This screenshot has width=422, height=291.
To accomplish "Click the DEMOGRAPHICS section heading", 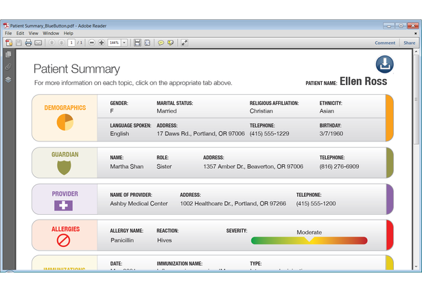I will (x=65, y=108).
